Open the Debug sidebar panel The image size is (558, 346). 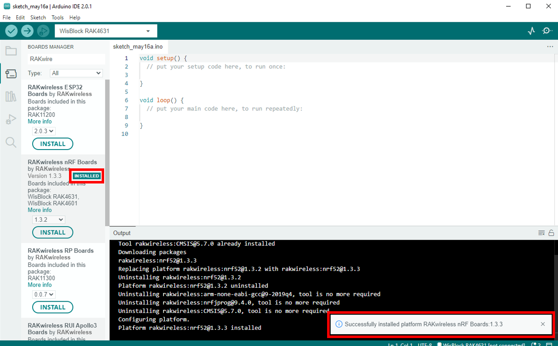pyautogui.click(x=11, y=120)
